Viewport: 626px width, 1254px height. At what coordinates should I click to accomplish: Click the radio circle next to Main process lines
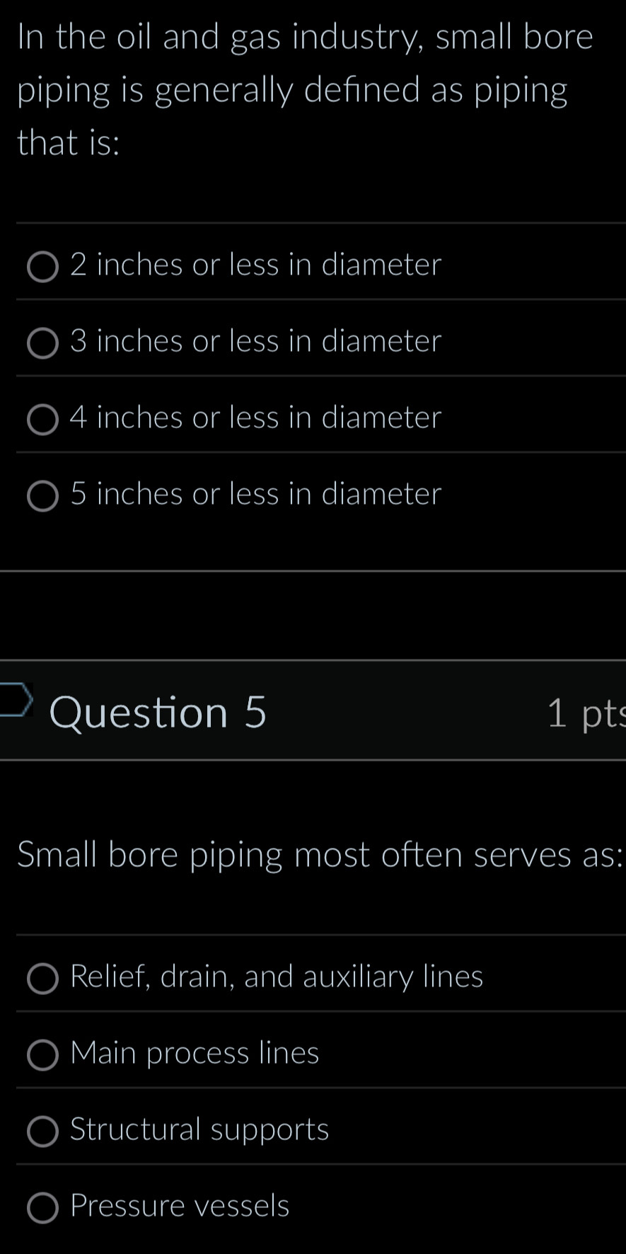pos(42,1054)
